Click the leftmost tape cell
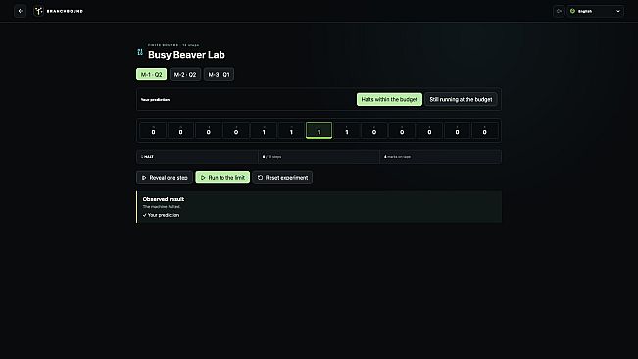This screenshot has height=359, width=638. pos(153,130)
